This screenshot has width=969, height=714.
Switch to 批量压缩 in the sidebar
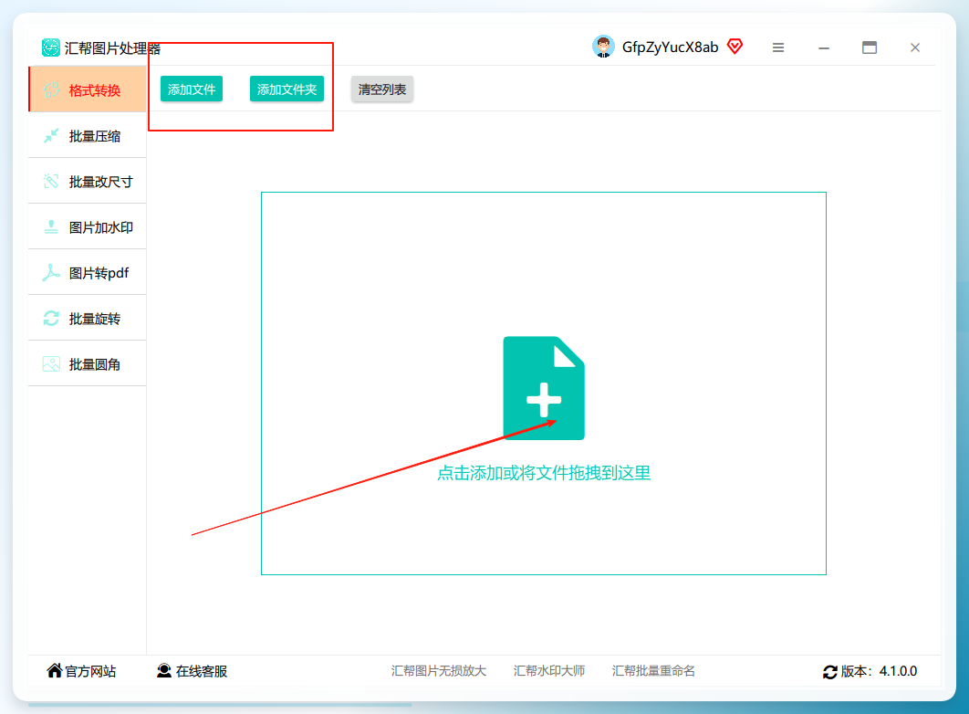[87, 136]
